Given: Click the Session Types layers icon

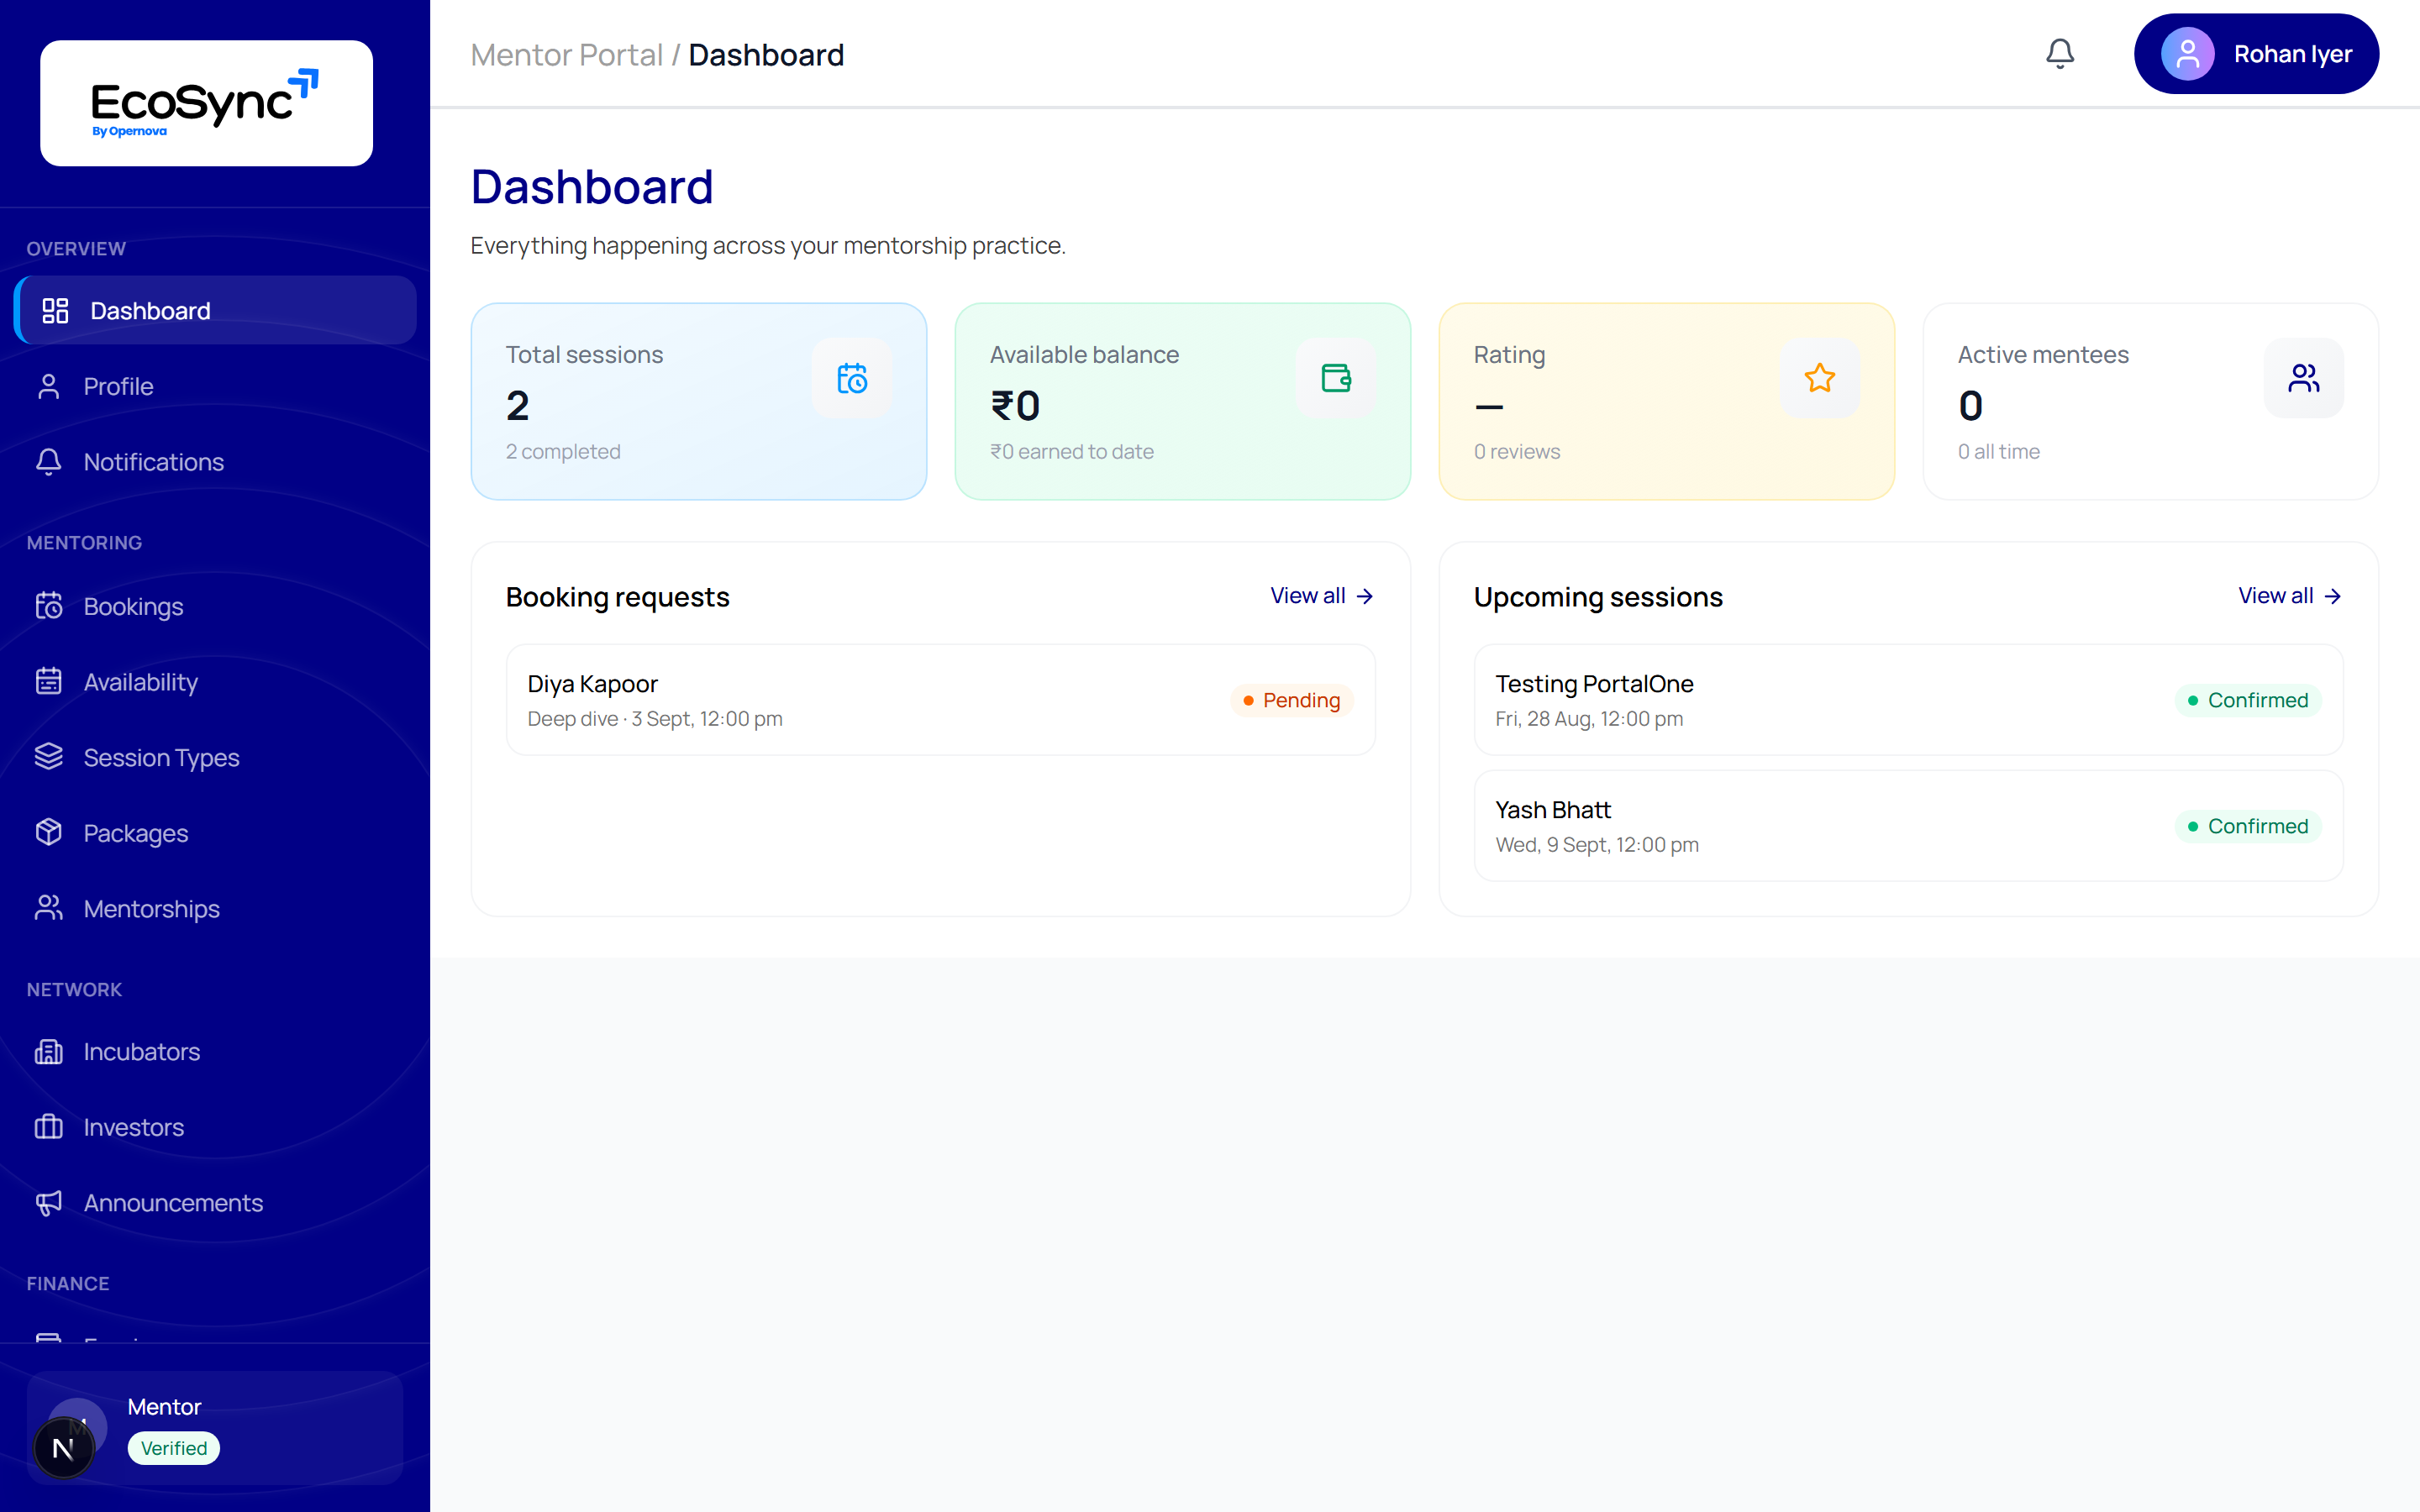Looking at the screenshot, I should pyautogui.click(x=48, y=757).
